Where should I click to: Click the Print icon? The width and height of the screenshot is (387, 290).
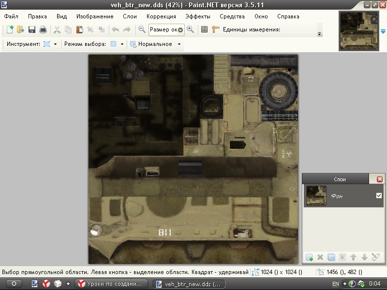43,29
